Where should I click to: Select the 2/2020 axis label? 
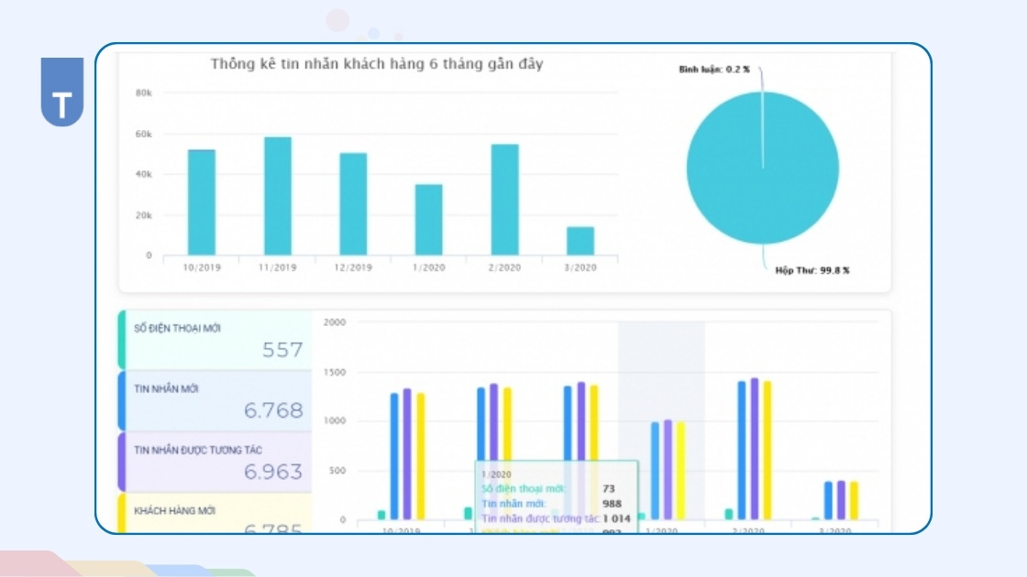click(505, 267)
